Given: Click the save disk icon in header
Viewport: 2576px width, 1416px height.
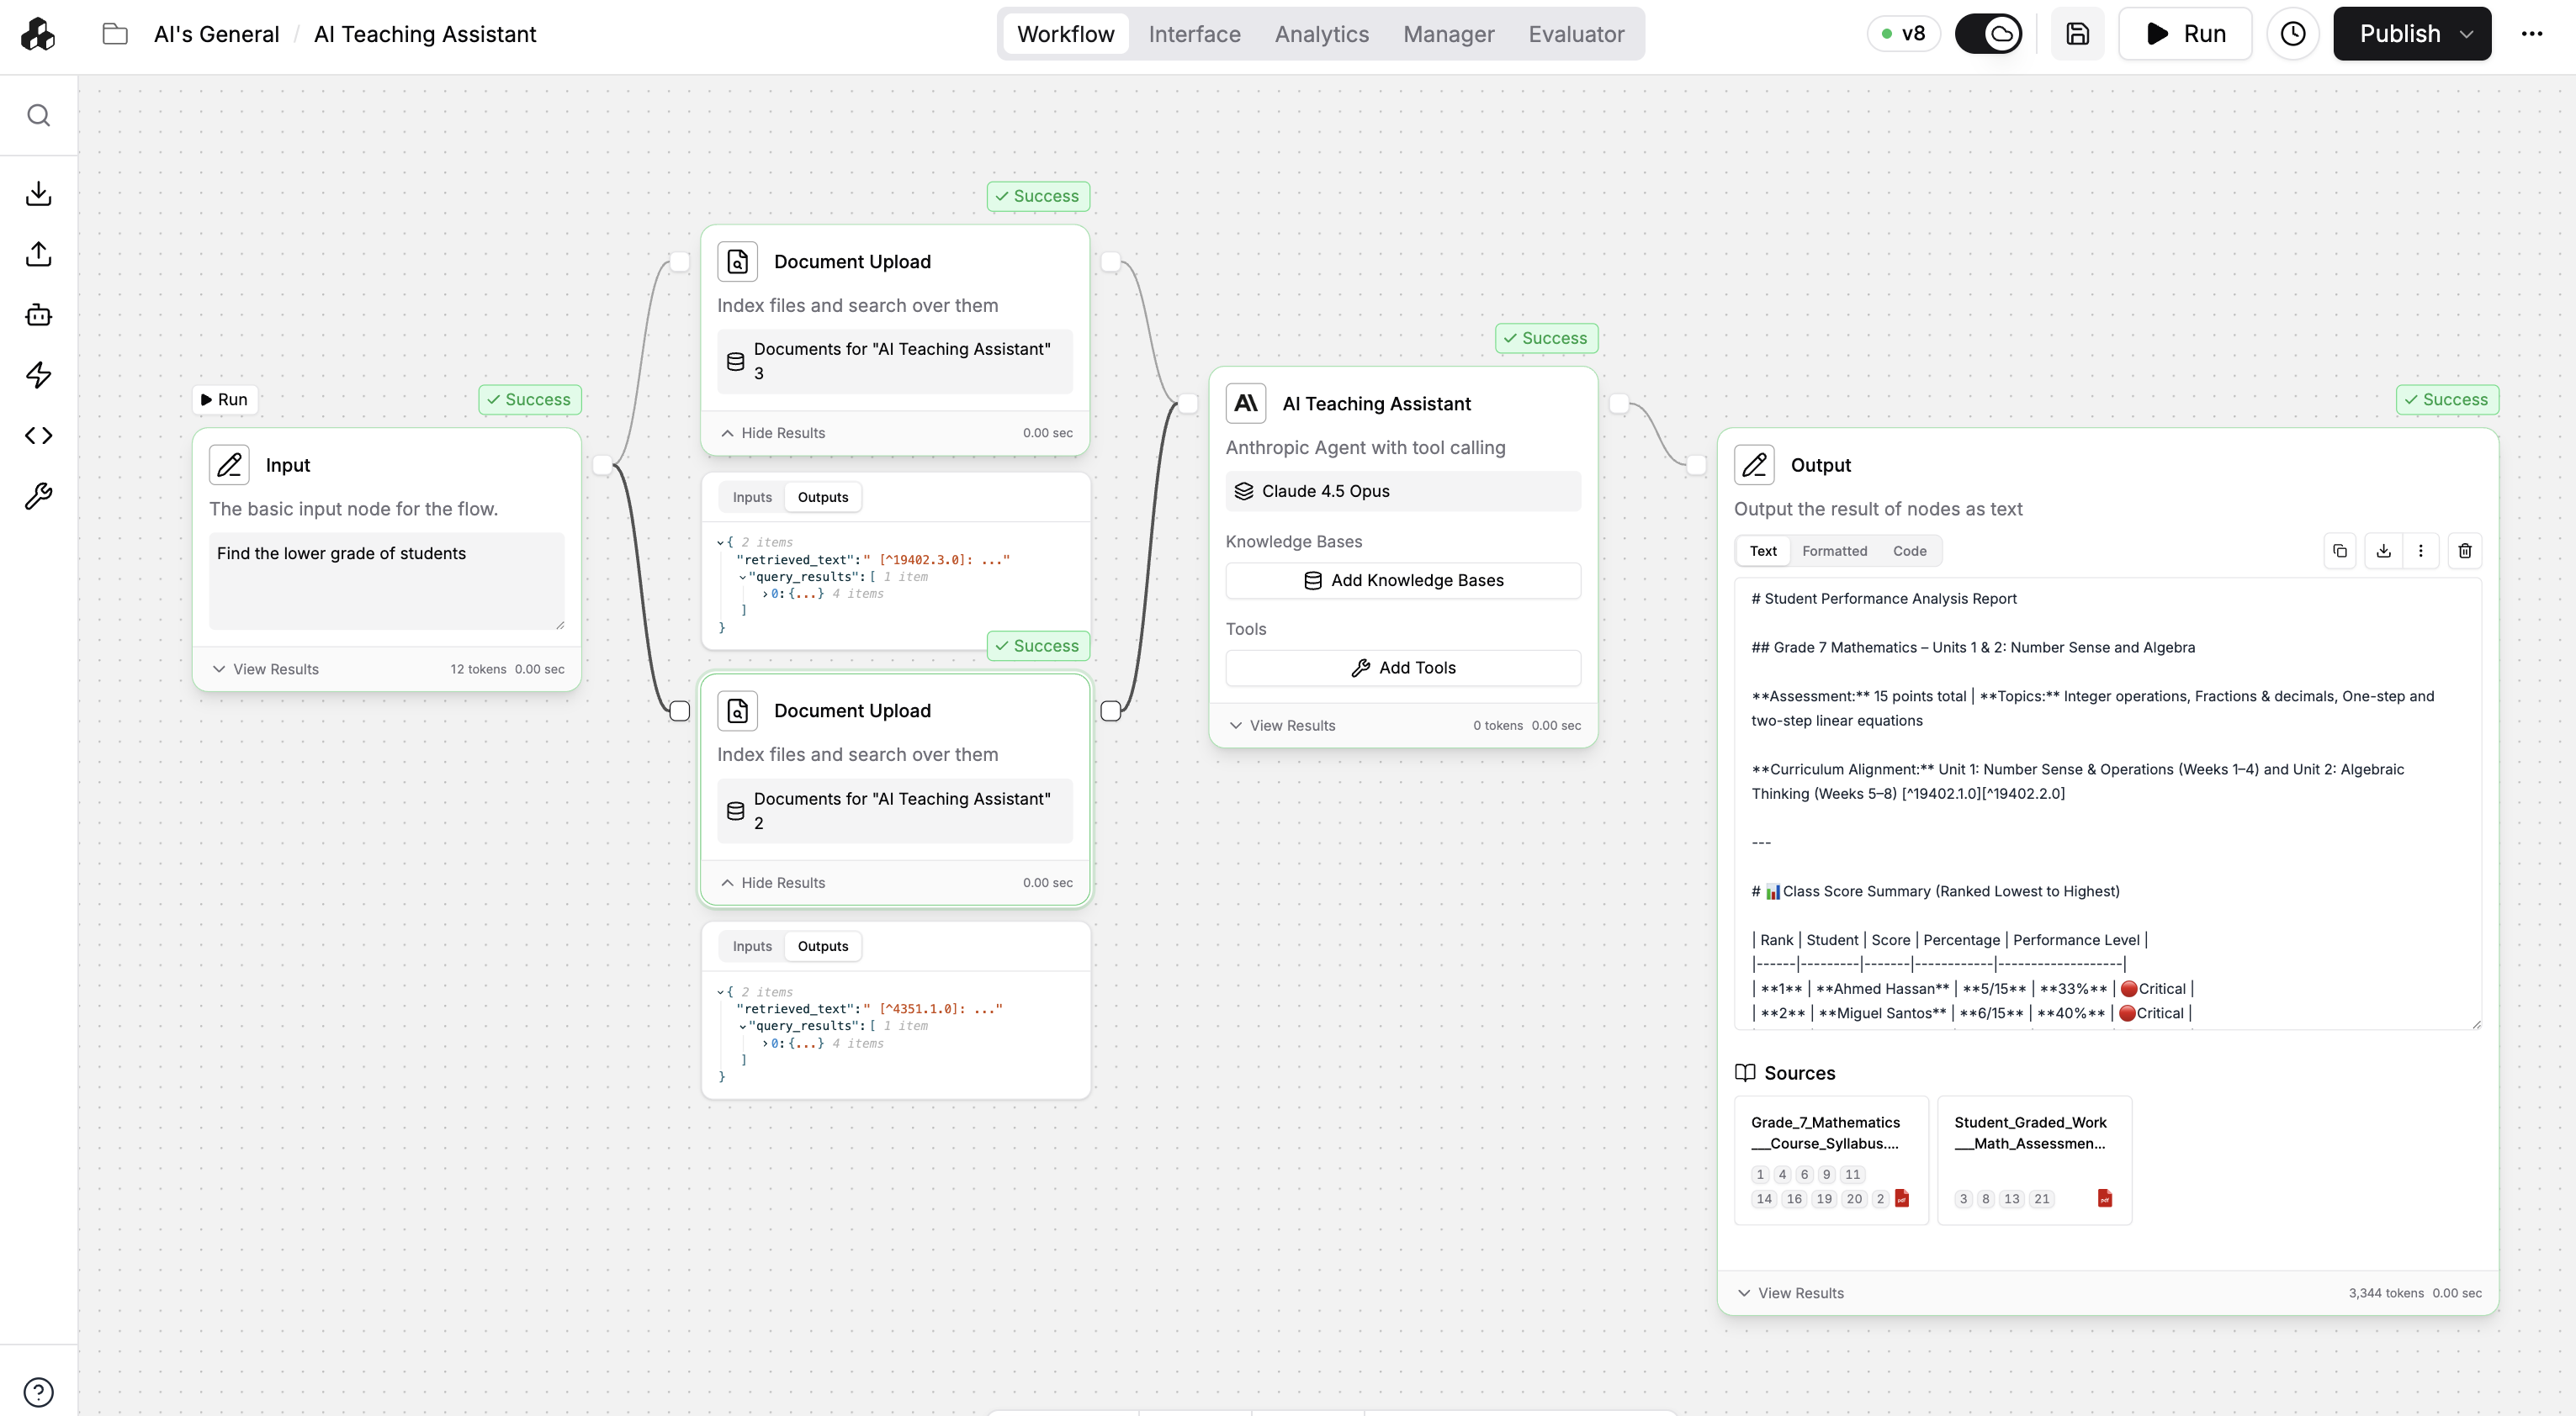Looking at the screenshot, I should (x=2077, y=34).
